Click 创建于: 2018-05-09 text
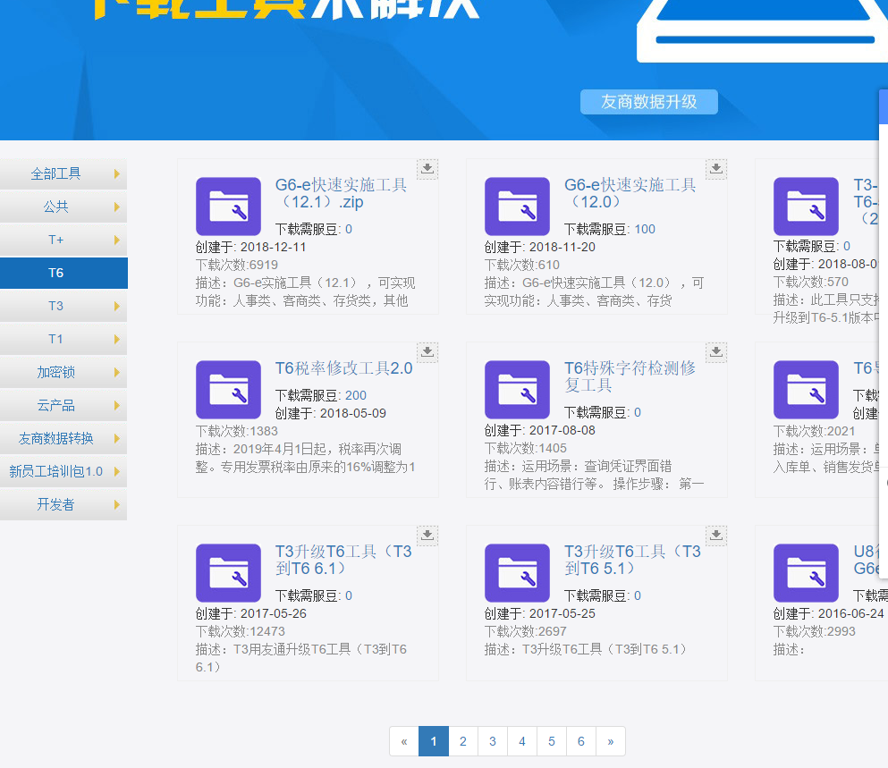Screen dimensions: 888x768 pyautogui.click(x=331, y=413)
